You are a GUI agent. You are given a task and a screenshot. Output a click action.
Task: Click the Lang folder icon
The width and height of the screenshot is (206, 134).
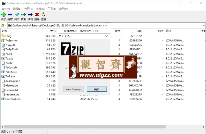[x=3, y=36]
